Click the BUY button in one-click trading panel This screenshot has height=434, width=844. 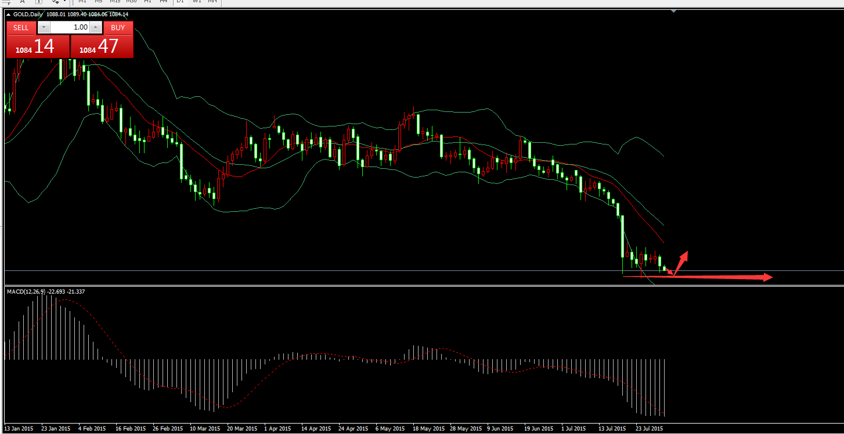pos(118,27)
